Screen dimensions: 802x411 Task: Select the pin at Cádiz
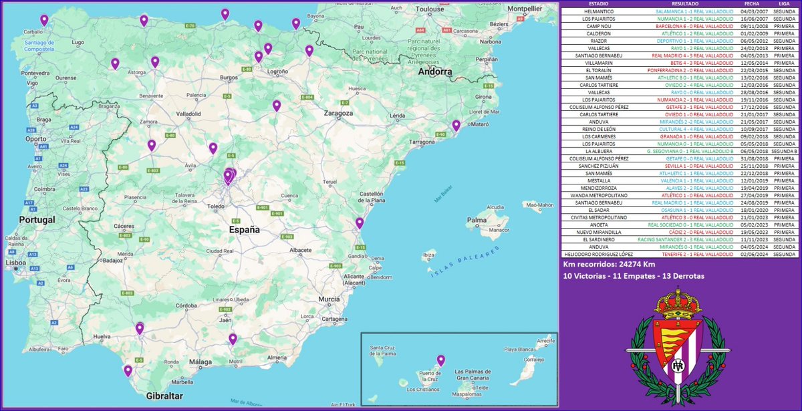(x=128, y=370)
